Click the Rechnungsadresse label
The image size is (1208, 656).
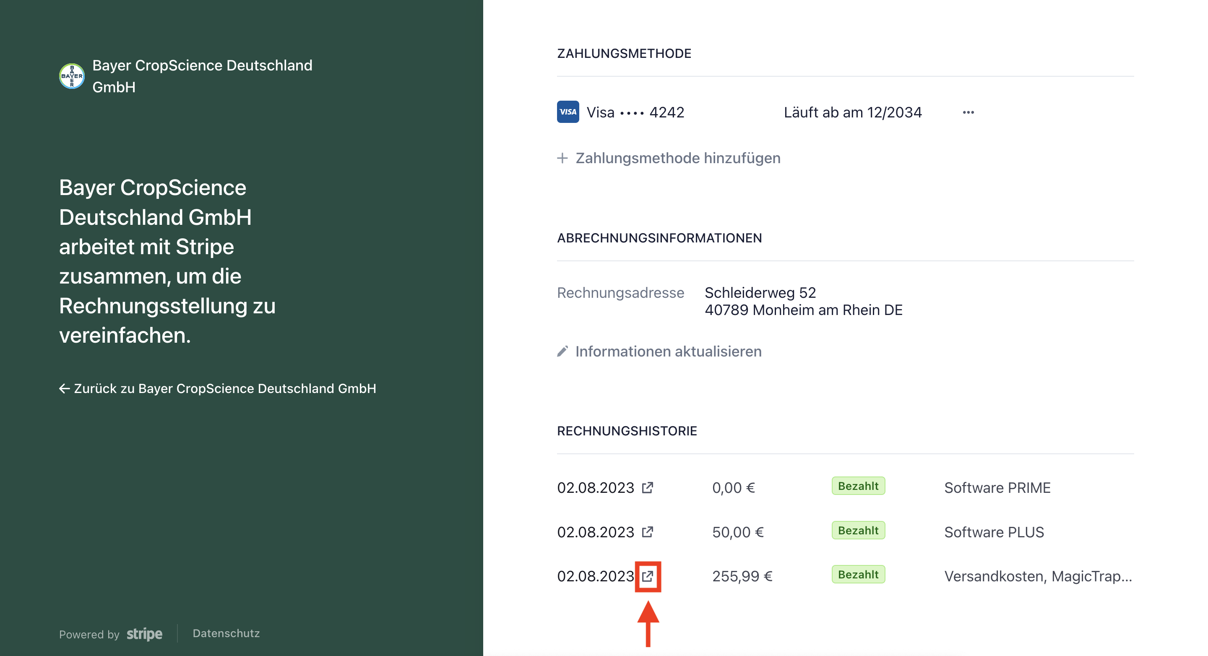(x=620, y=293)
